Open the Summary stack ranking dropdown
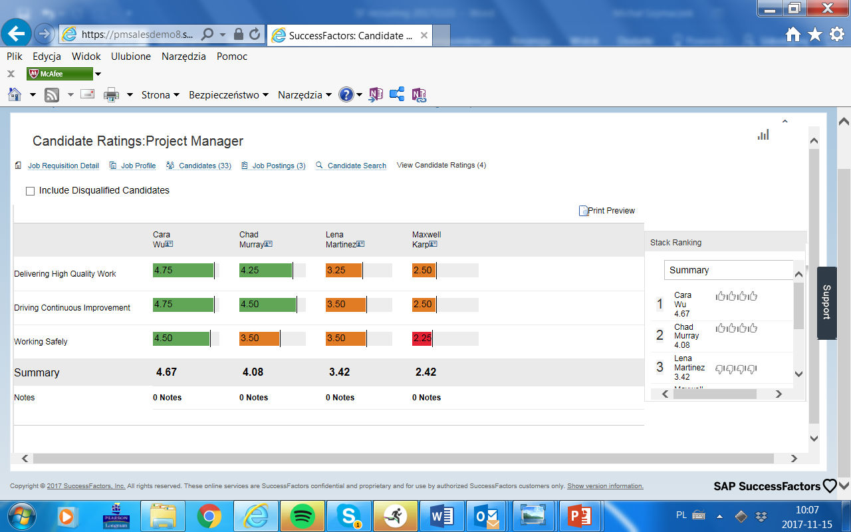851x532 pixels. pyautogui.click(x=728, y=270)
